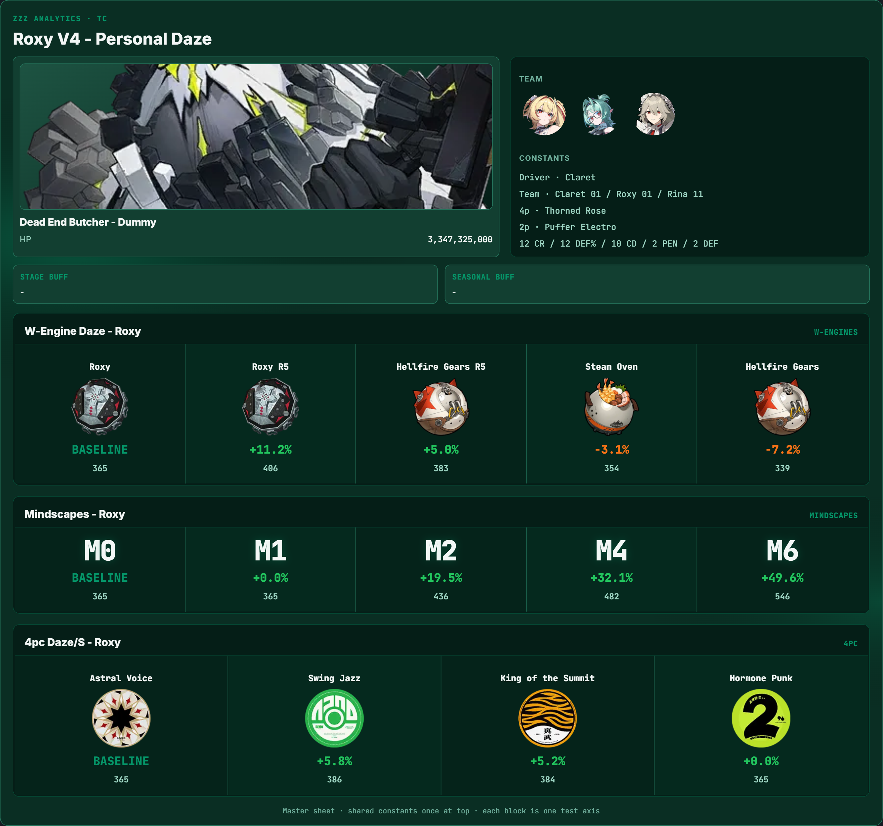Viewport: 883px width, 826px height.
Task: Click the +0.0% value under Hormone Punk
Action: (761, 761)
